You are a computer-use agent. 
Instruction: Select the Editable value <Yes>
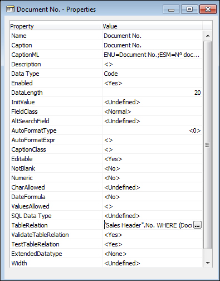click(x=113, y=159)
